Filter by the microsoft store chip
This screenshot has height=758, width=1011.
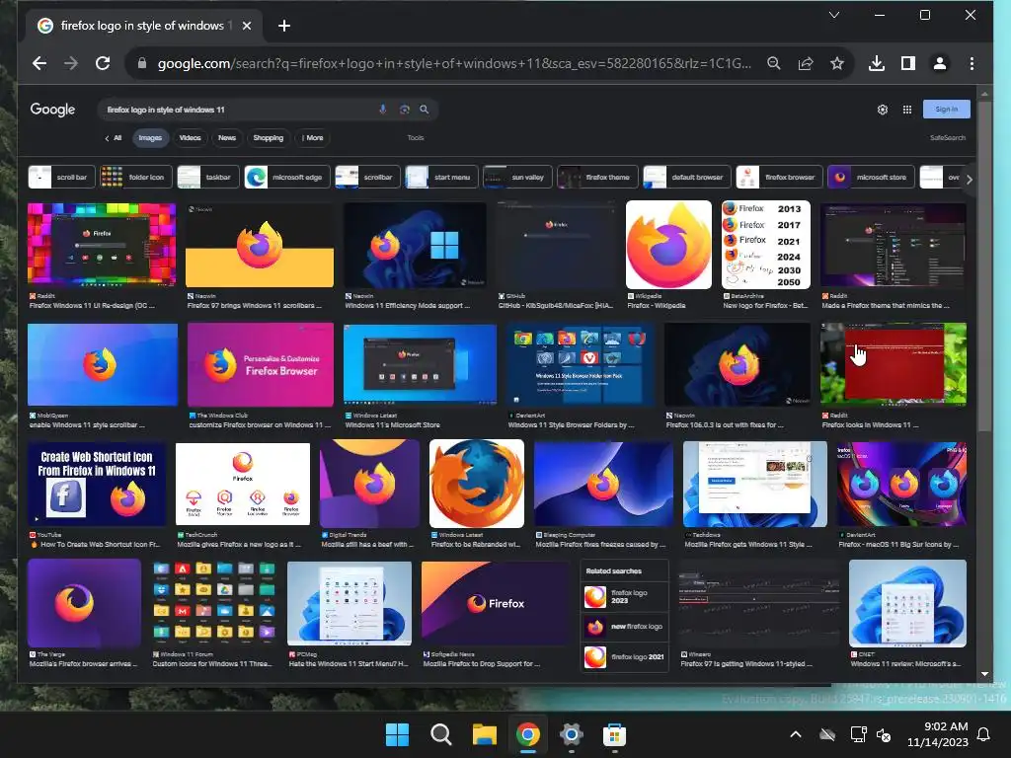[x=871, y=177]
